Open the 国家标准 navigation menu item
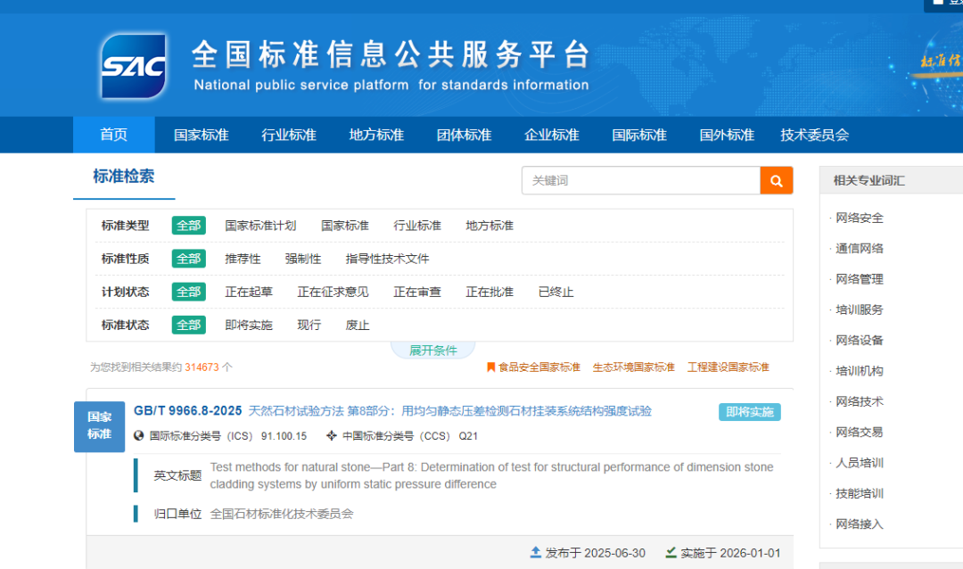The height and width of the screenshot is (569, 963). (x=201, y=135)
